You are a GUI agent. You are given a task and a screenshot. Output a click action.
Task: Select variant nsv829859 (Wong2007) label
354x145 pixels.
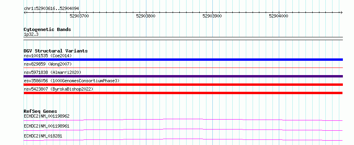point(48,64)
